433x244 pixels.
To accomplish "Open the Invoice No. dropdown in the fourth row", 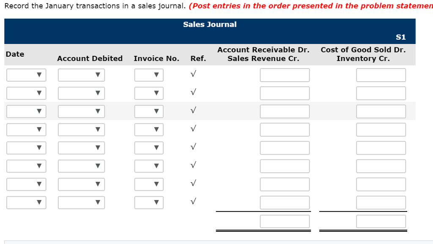I will tap(149, 129).
